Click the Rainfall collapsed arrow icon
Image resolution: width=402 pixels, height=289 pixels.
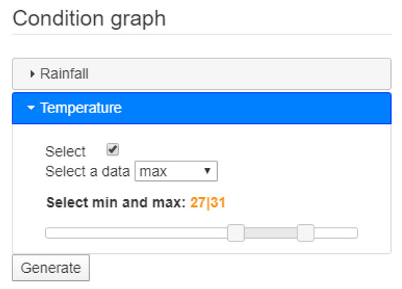pos(32,74)
